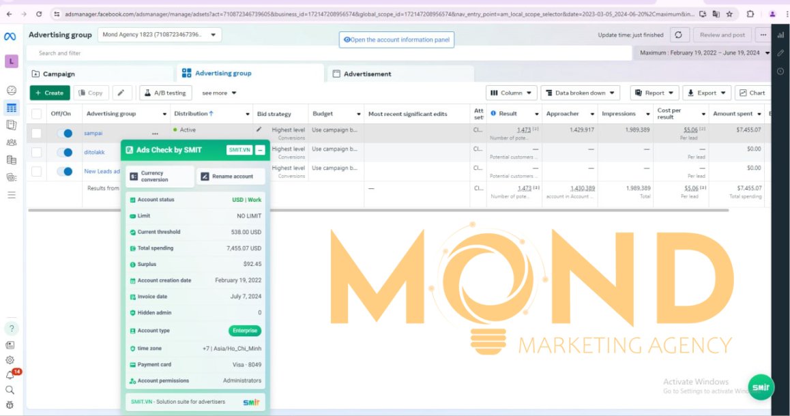Check the New Leads row checkbox
790x416 pixels.
click(36, 171)
